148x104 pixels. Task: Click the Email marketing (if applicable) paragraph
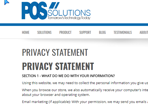(85, 102)
